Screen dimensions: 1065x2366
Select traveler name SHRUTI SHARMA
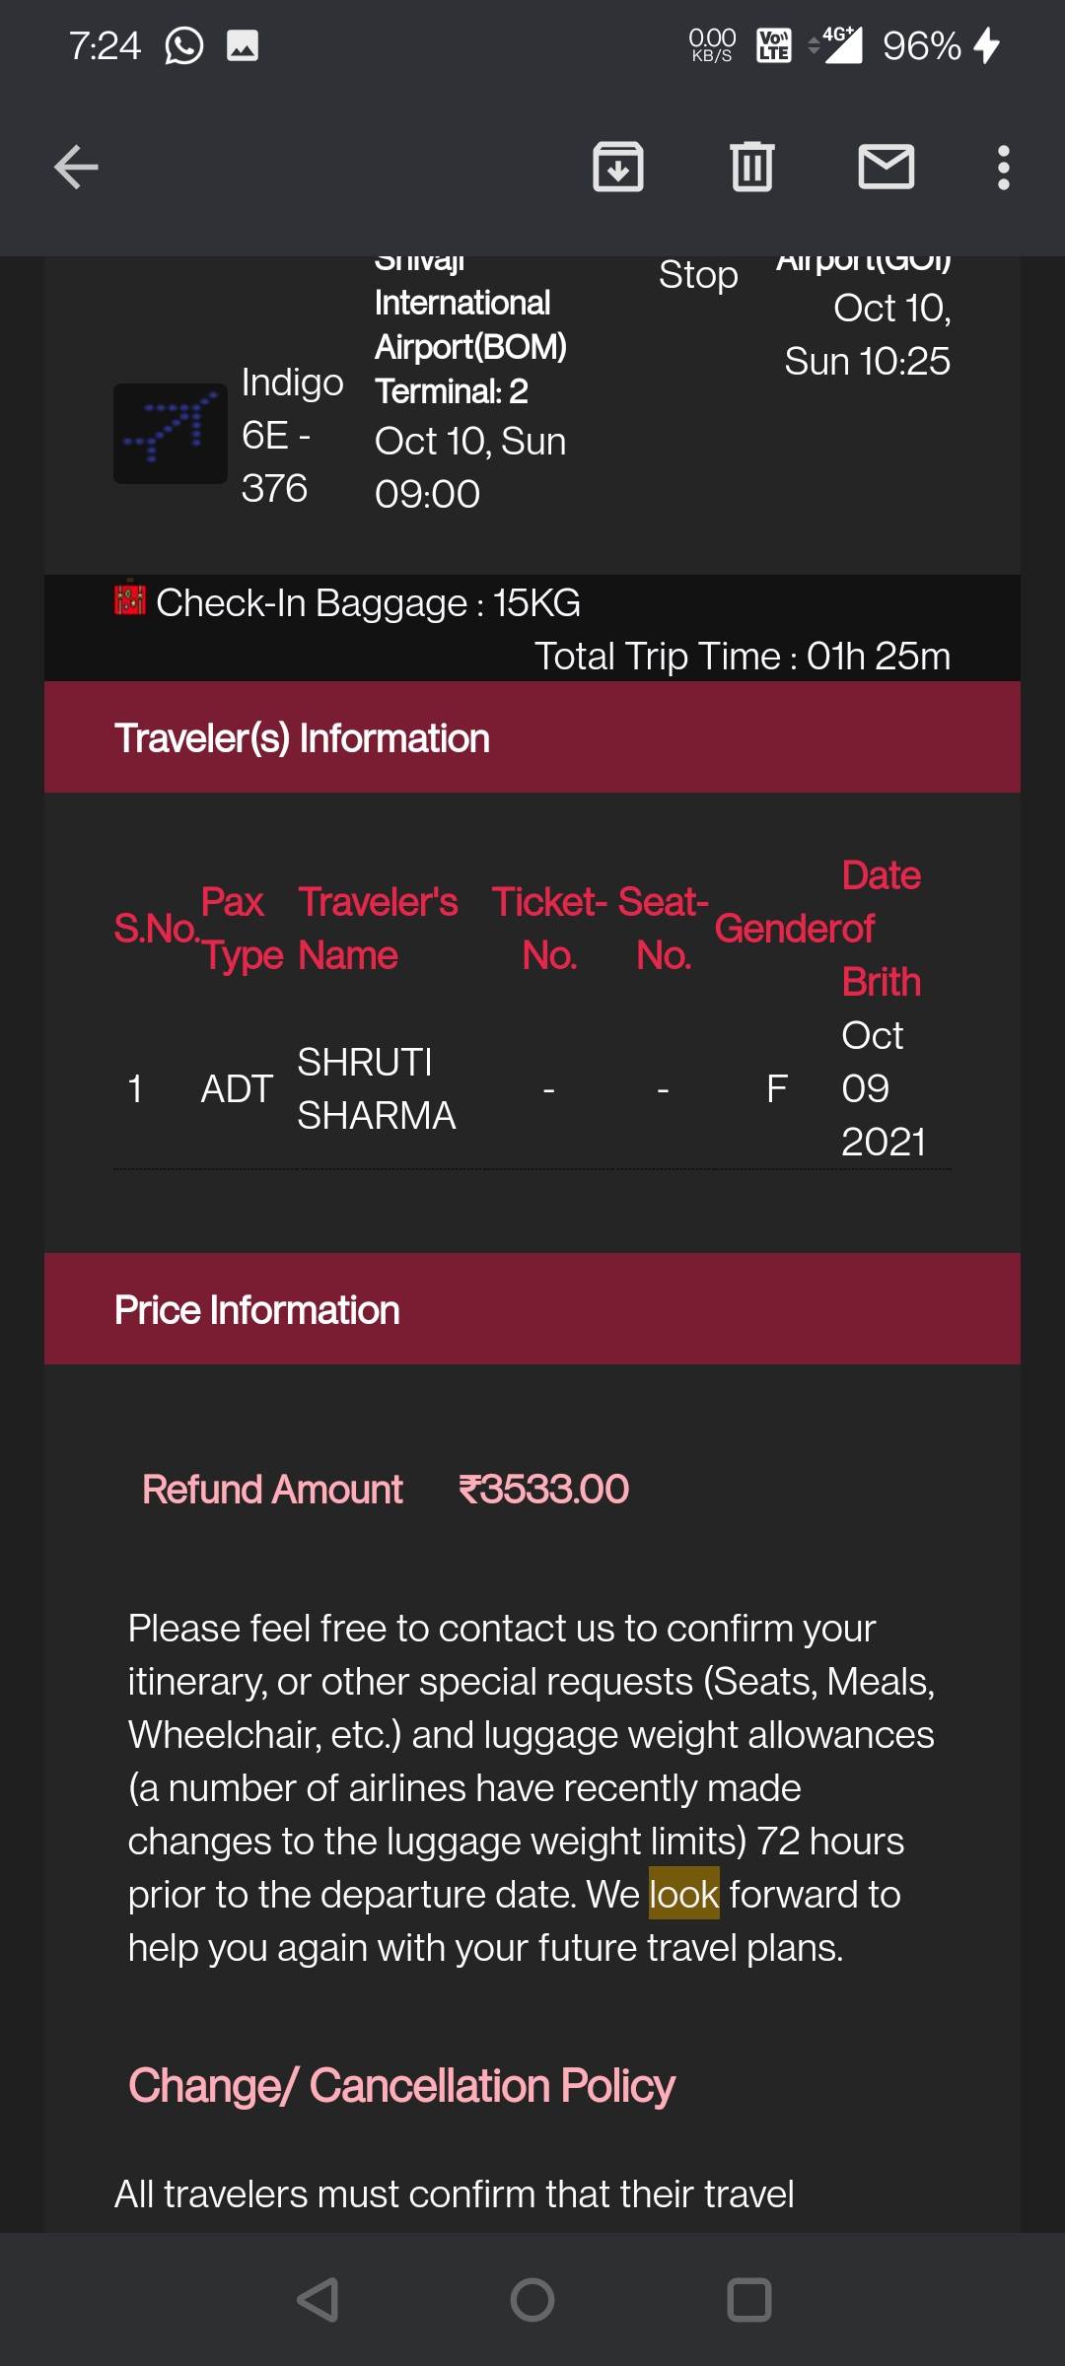tap(376, 1088)
